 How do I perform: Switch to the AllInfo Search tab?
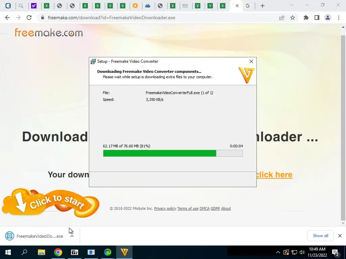point(185,6)
